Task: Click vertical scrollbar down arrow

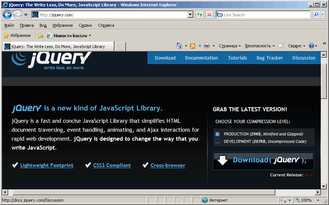Action: (323, 186)
